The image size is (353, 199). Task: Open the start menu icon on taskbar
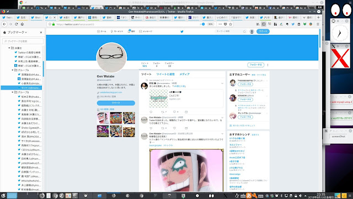pos(3,196)
